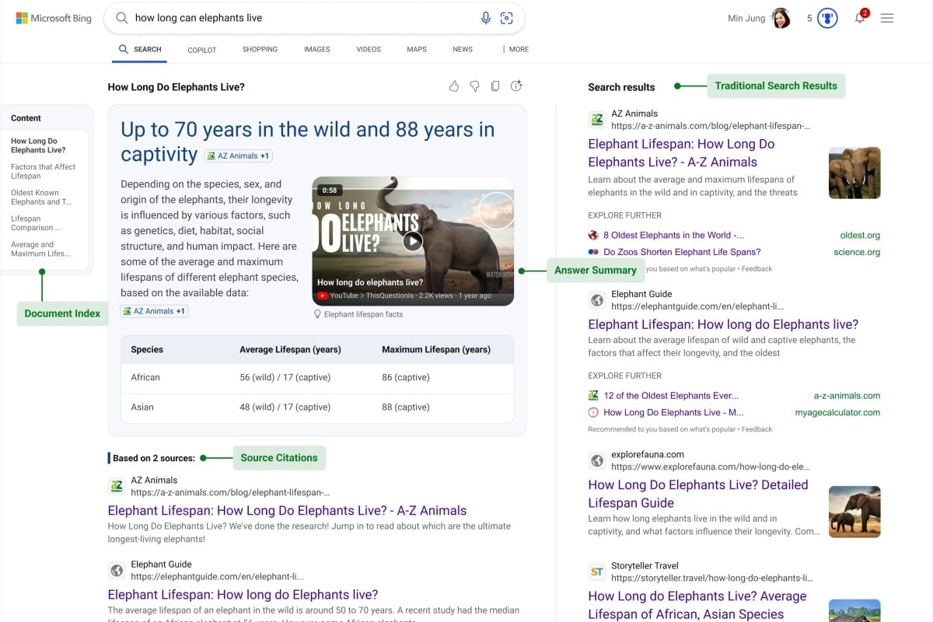The width and height of the screenshot is (933, 622).
Task: Click Min Jung's profile avatar
Action: pos(781,18)
